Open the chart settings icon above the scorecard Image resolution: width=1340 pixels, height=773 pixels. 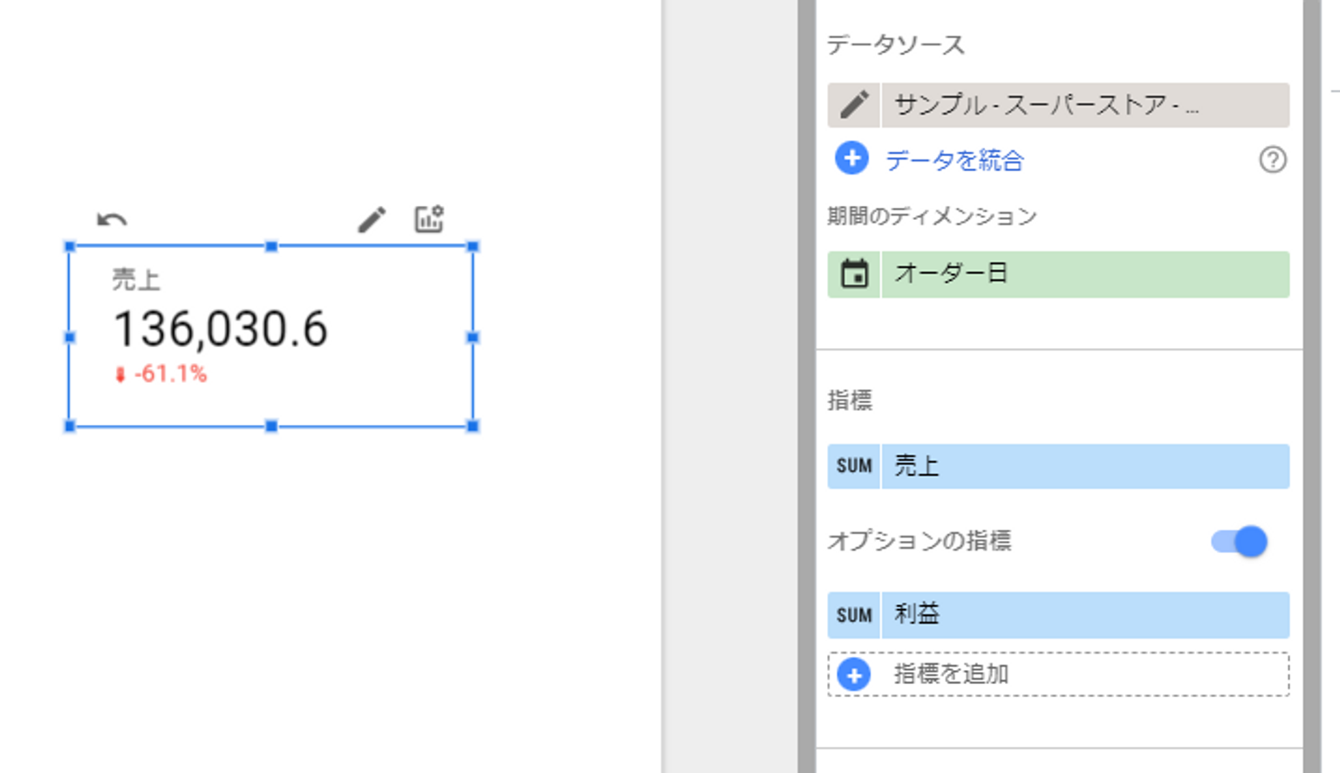(428, 219)
